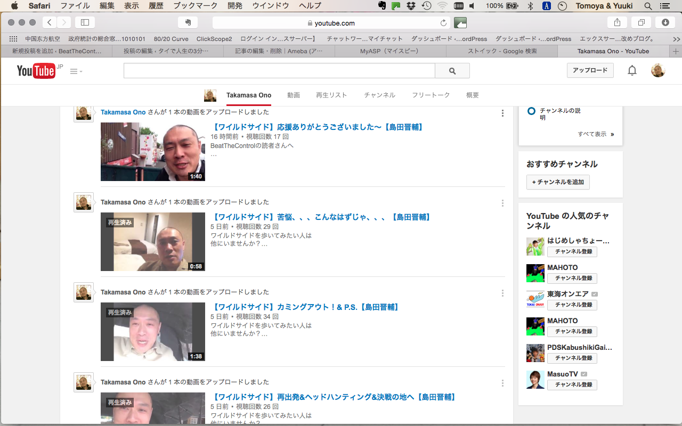Click Safari back button
The image size is (682, 426).
point(50,22)
